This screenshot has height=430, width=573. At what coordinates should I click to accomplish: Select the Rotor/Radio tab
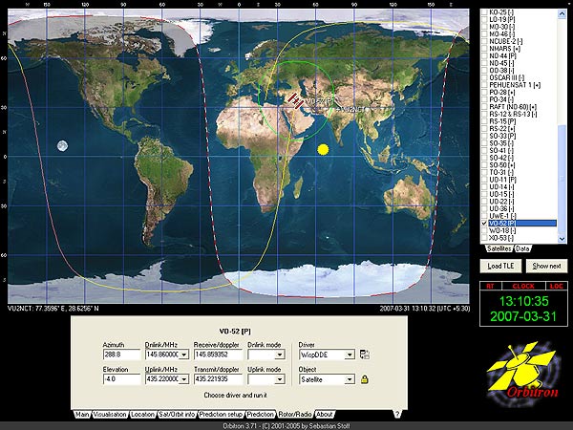click(x=295, y=415)
